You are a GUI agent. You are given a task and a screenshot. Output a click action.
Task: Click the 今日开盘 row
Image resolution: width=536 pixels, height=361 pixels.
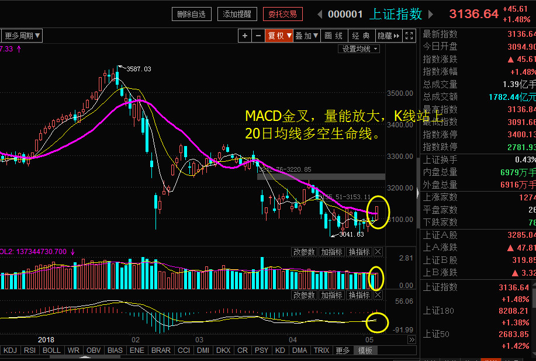(x=478, y=47)
